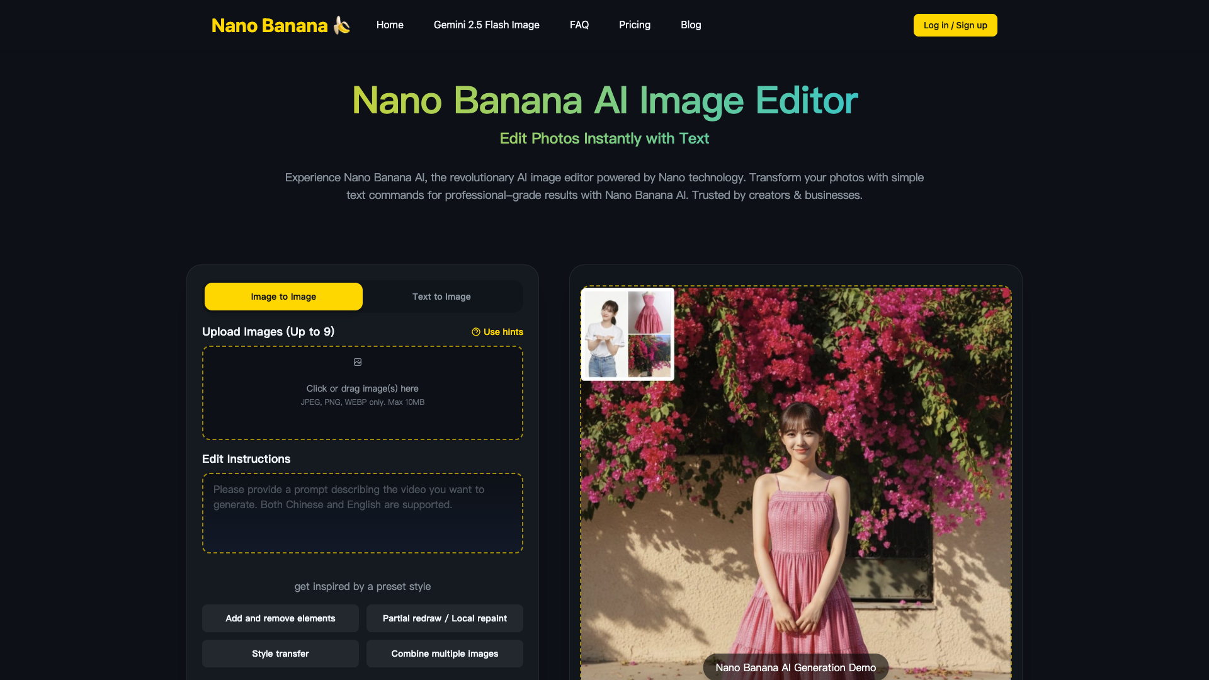Click the image placeholder icon in the upload area

(358, 362)
